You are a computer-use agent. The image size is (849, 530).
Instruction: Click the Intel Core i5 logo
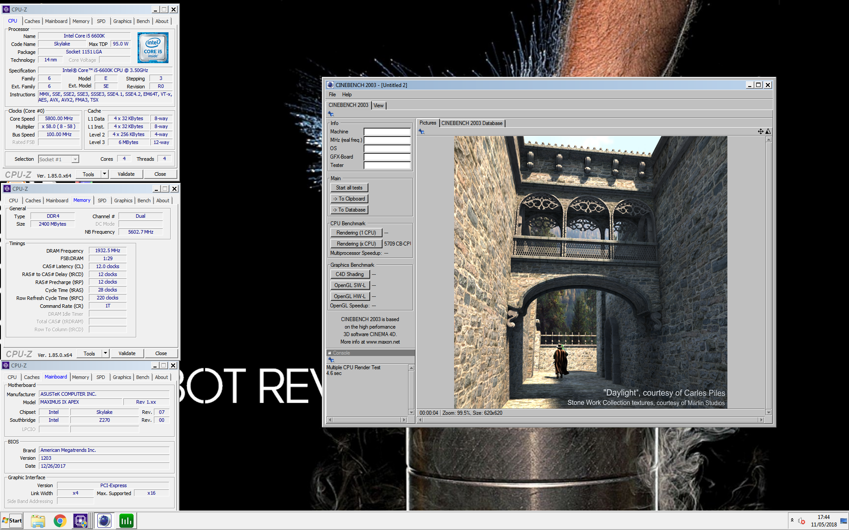point(153,48)
